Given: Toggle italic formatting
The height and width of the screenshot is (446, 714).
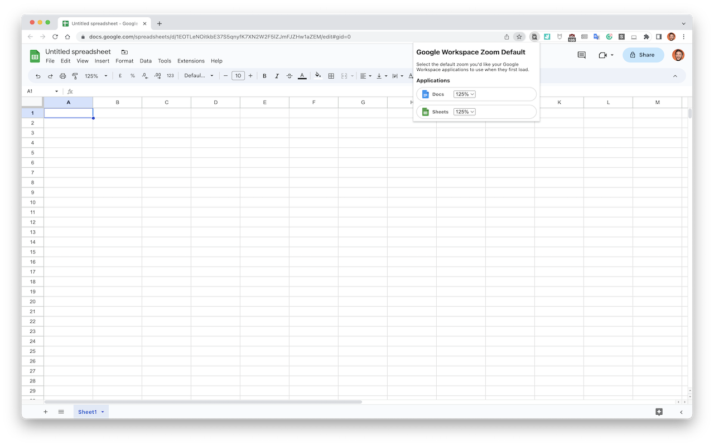Looking at the screenshot, I should pyautogui.click(x=277, y=76).
